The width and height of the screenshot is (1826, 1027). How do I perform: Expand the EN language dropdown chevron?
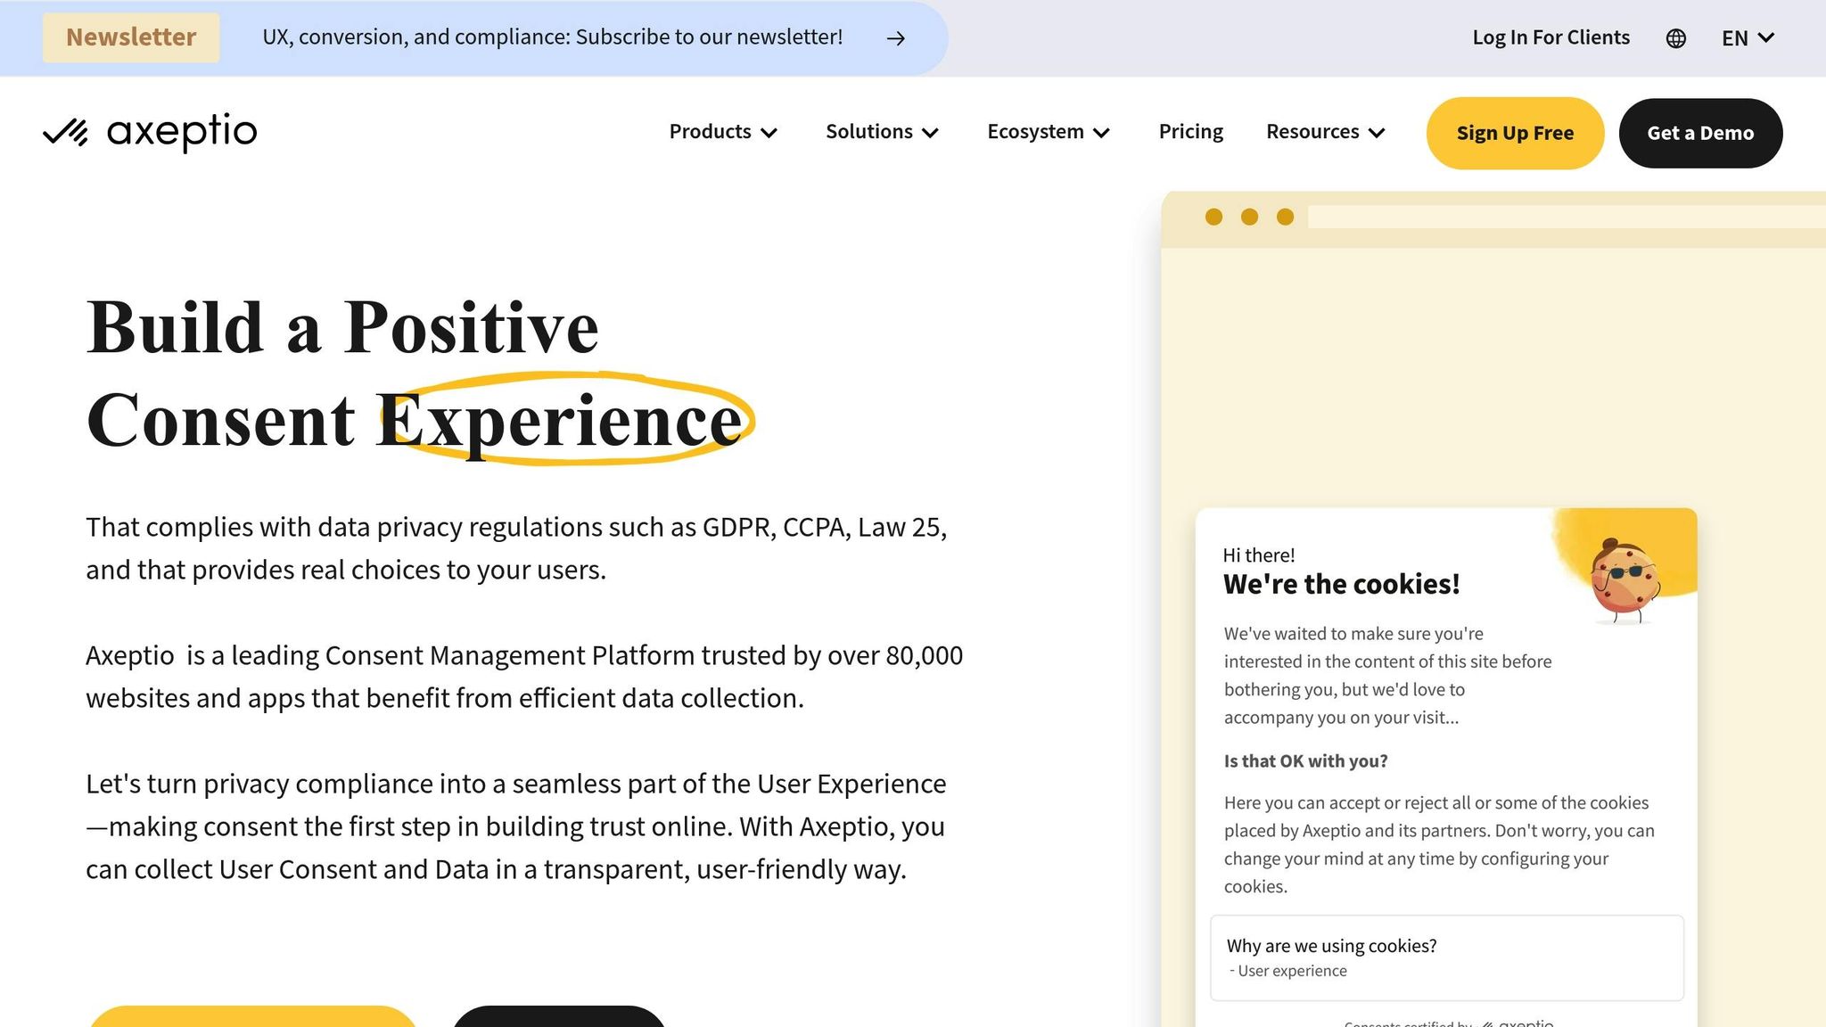(x=1766, y=37)
